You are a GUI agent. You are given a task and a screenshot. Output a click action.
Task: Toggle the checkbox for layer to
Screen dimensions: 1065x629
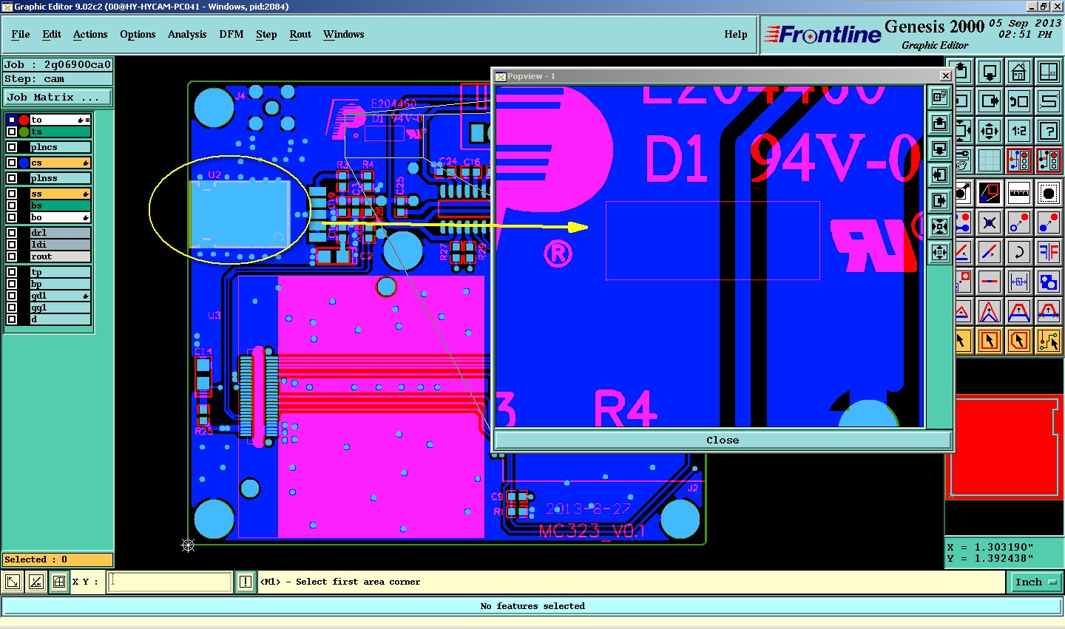point(11,120)
